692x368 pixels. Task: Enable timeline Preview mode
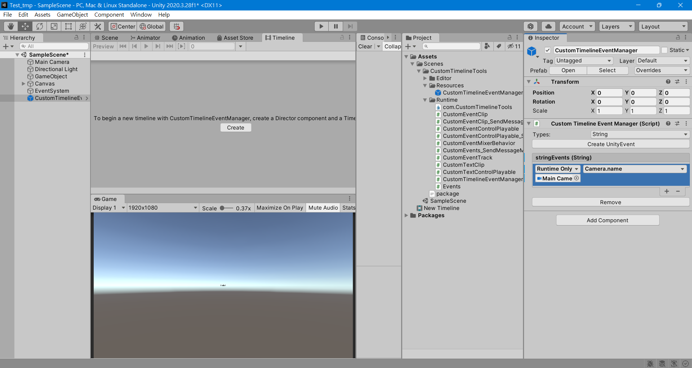tap(103, 46)
